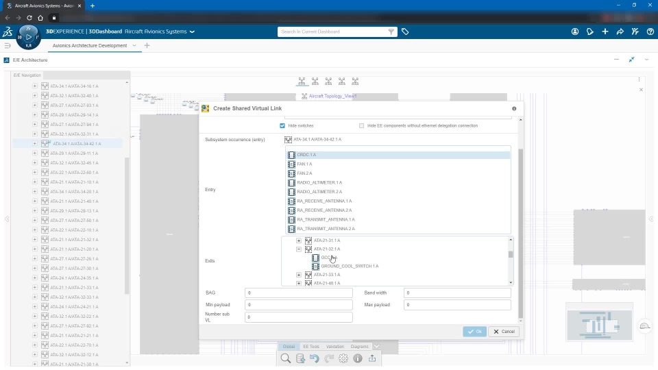Open the E/E Architecture widget menu chevron

click(x=646, y=60)
